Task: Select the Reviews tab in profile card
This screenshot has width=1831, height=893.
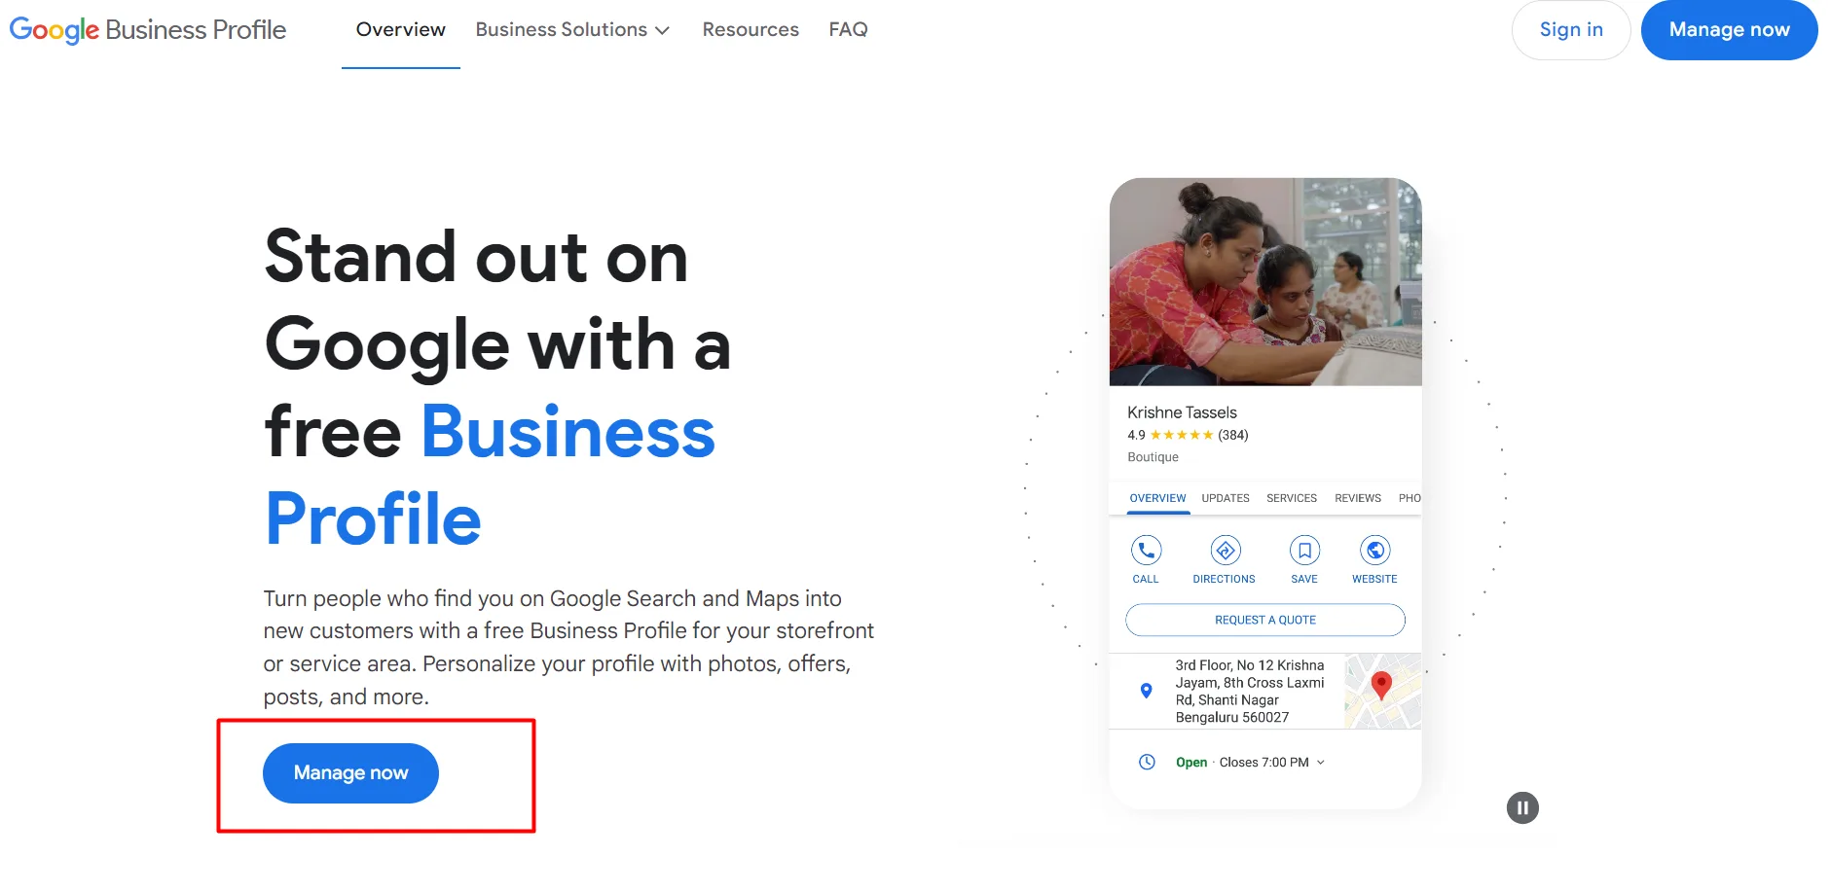Action: pyautogui.click(x=1358, y=498)
